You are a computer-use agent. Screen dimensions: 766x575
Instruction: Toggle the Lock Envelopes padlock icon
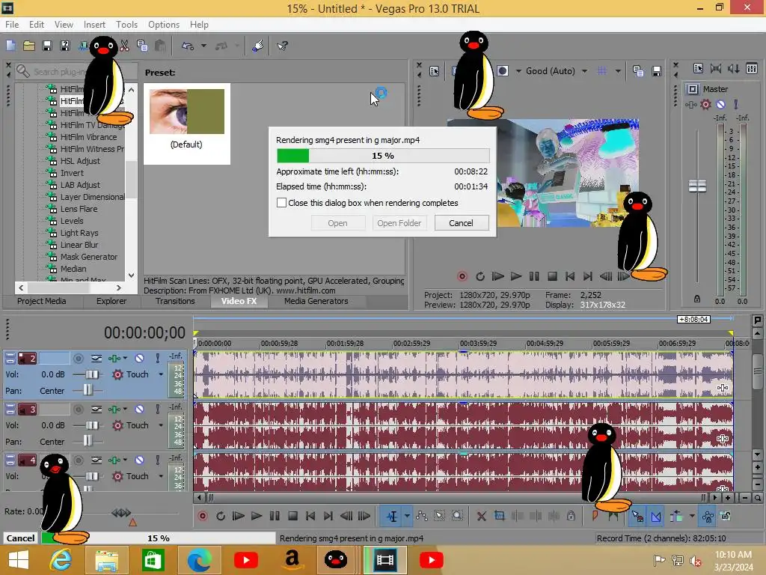click(571, 516)
